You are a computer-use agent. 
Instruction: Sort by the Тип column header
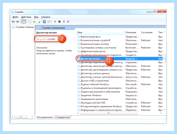point(160,32)
